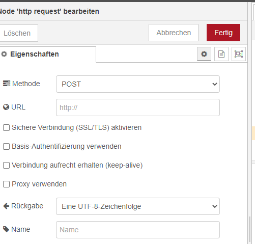This screenshot has width=255, height=244.
Task: Toggle Verbindung aufrecht erhalten keep-alive checkbox
Action: 6,166
